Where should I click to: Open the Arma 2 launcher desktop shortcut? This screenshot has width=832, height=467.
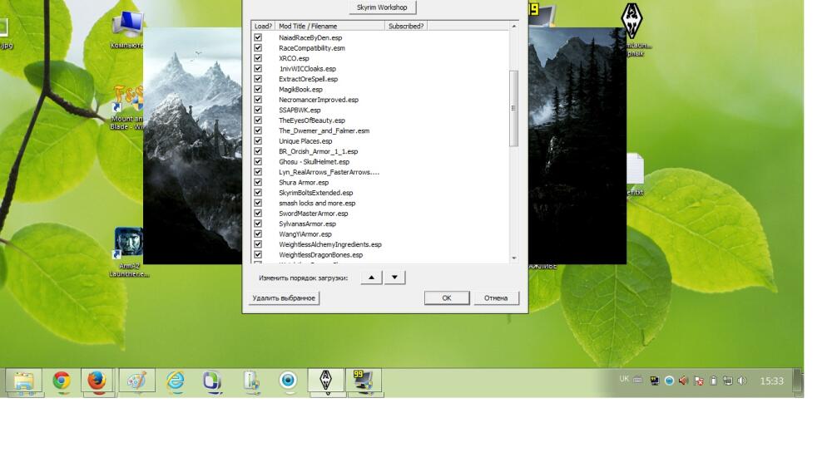point(128,253)
